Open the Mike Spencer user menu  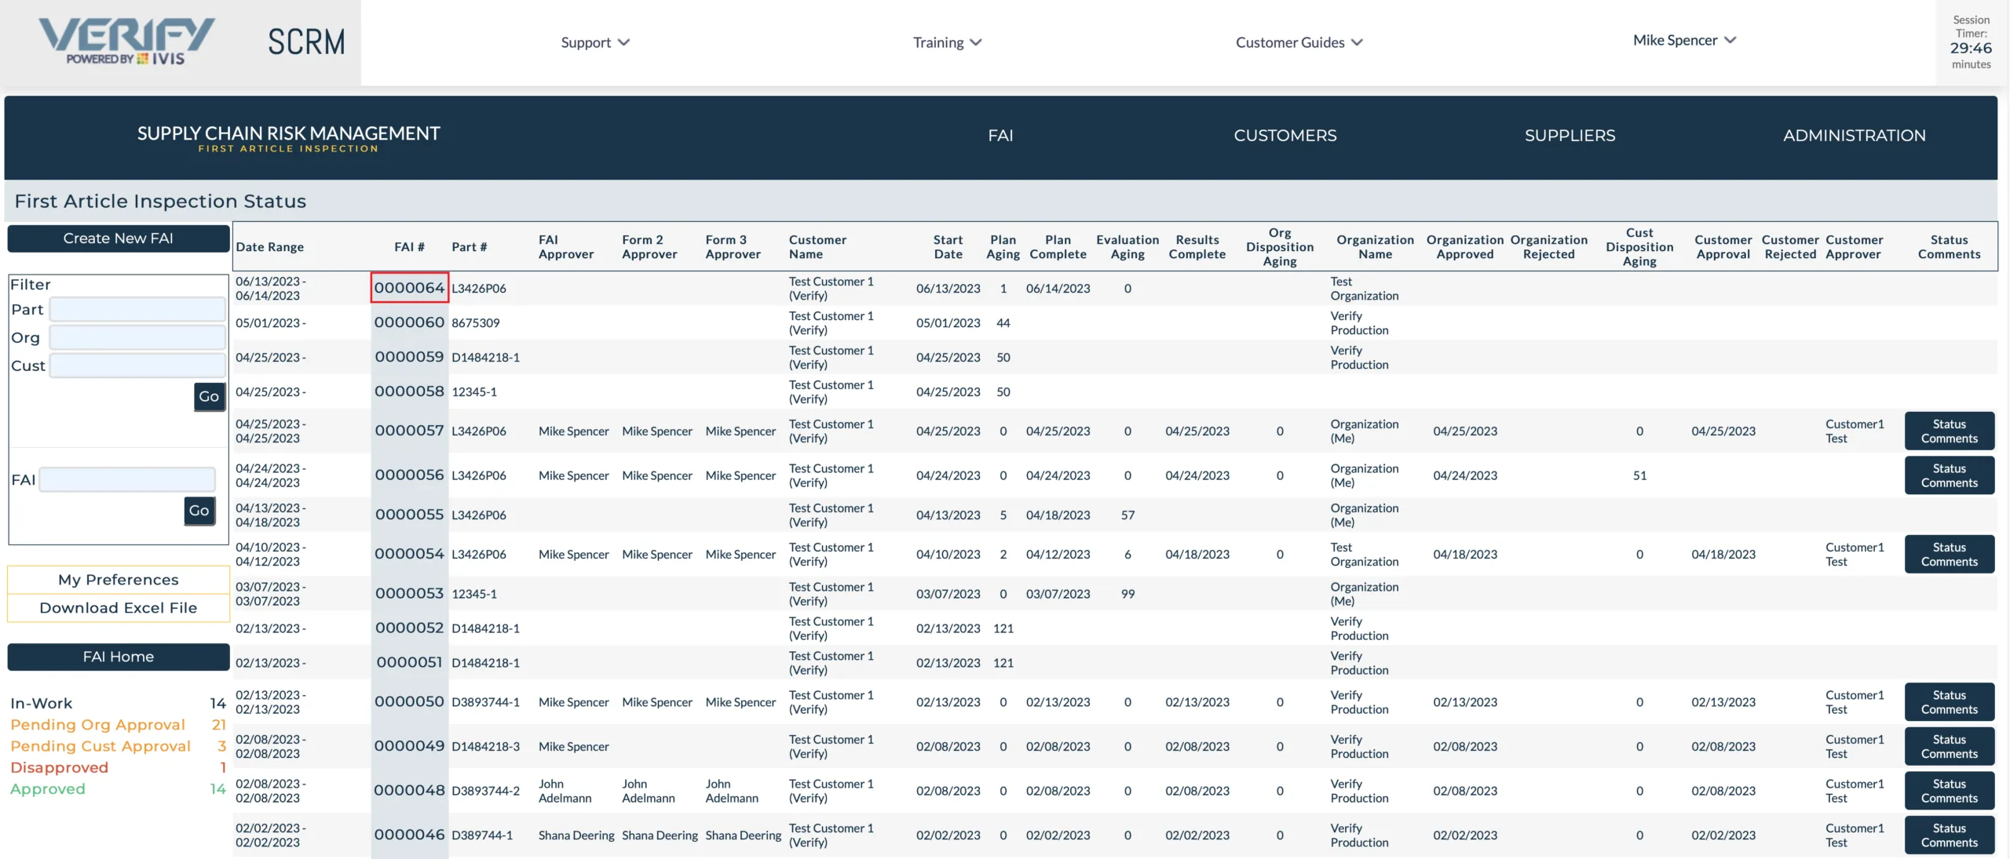(x=1684, y=40)
